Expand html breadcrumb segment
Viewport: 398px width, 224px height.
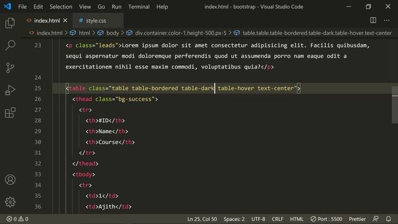pyautogui.click(x=85, y=33)
